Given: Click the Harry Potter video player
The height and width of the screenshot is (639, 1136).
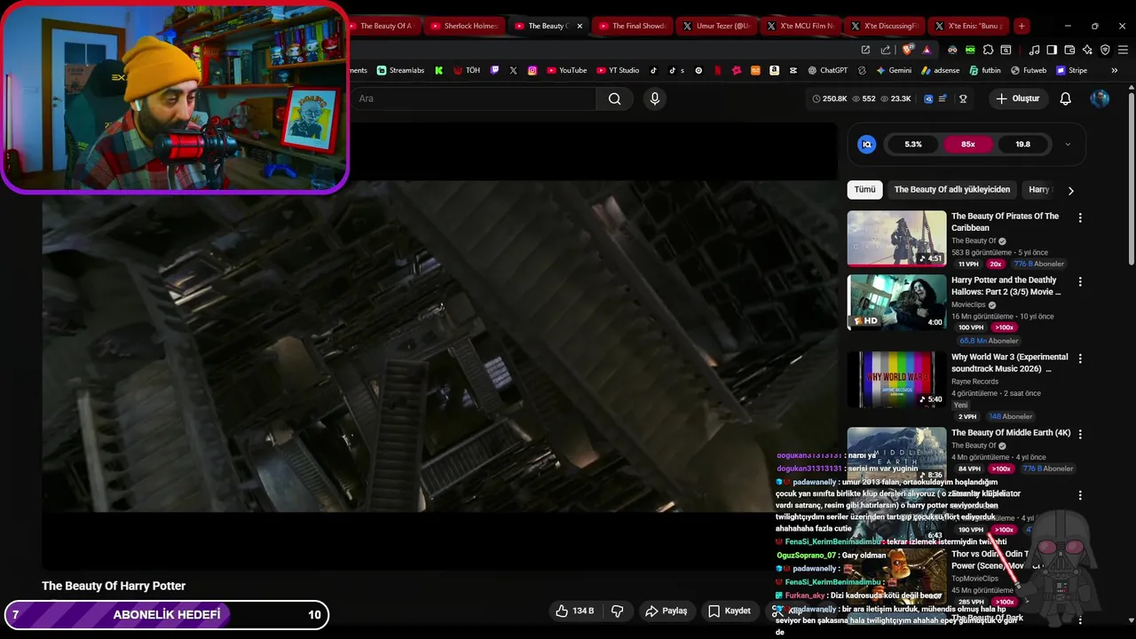Looking at the screenshot, I should coord(440,346).
